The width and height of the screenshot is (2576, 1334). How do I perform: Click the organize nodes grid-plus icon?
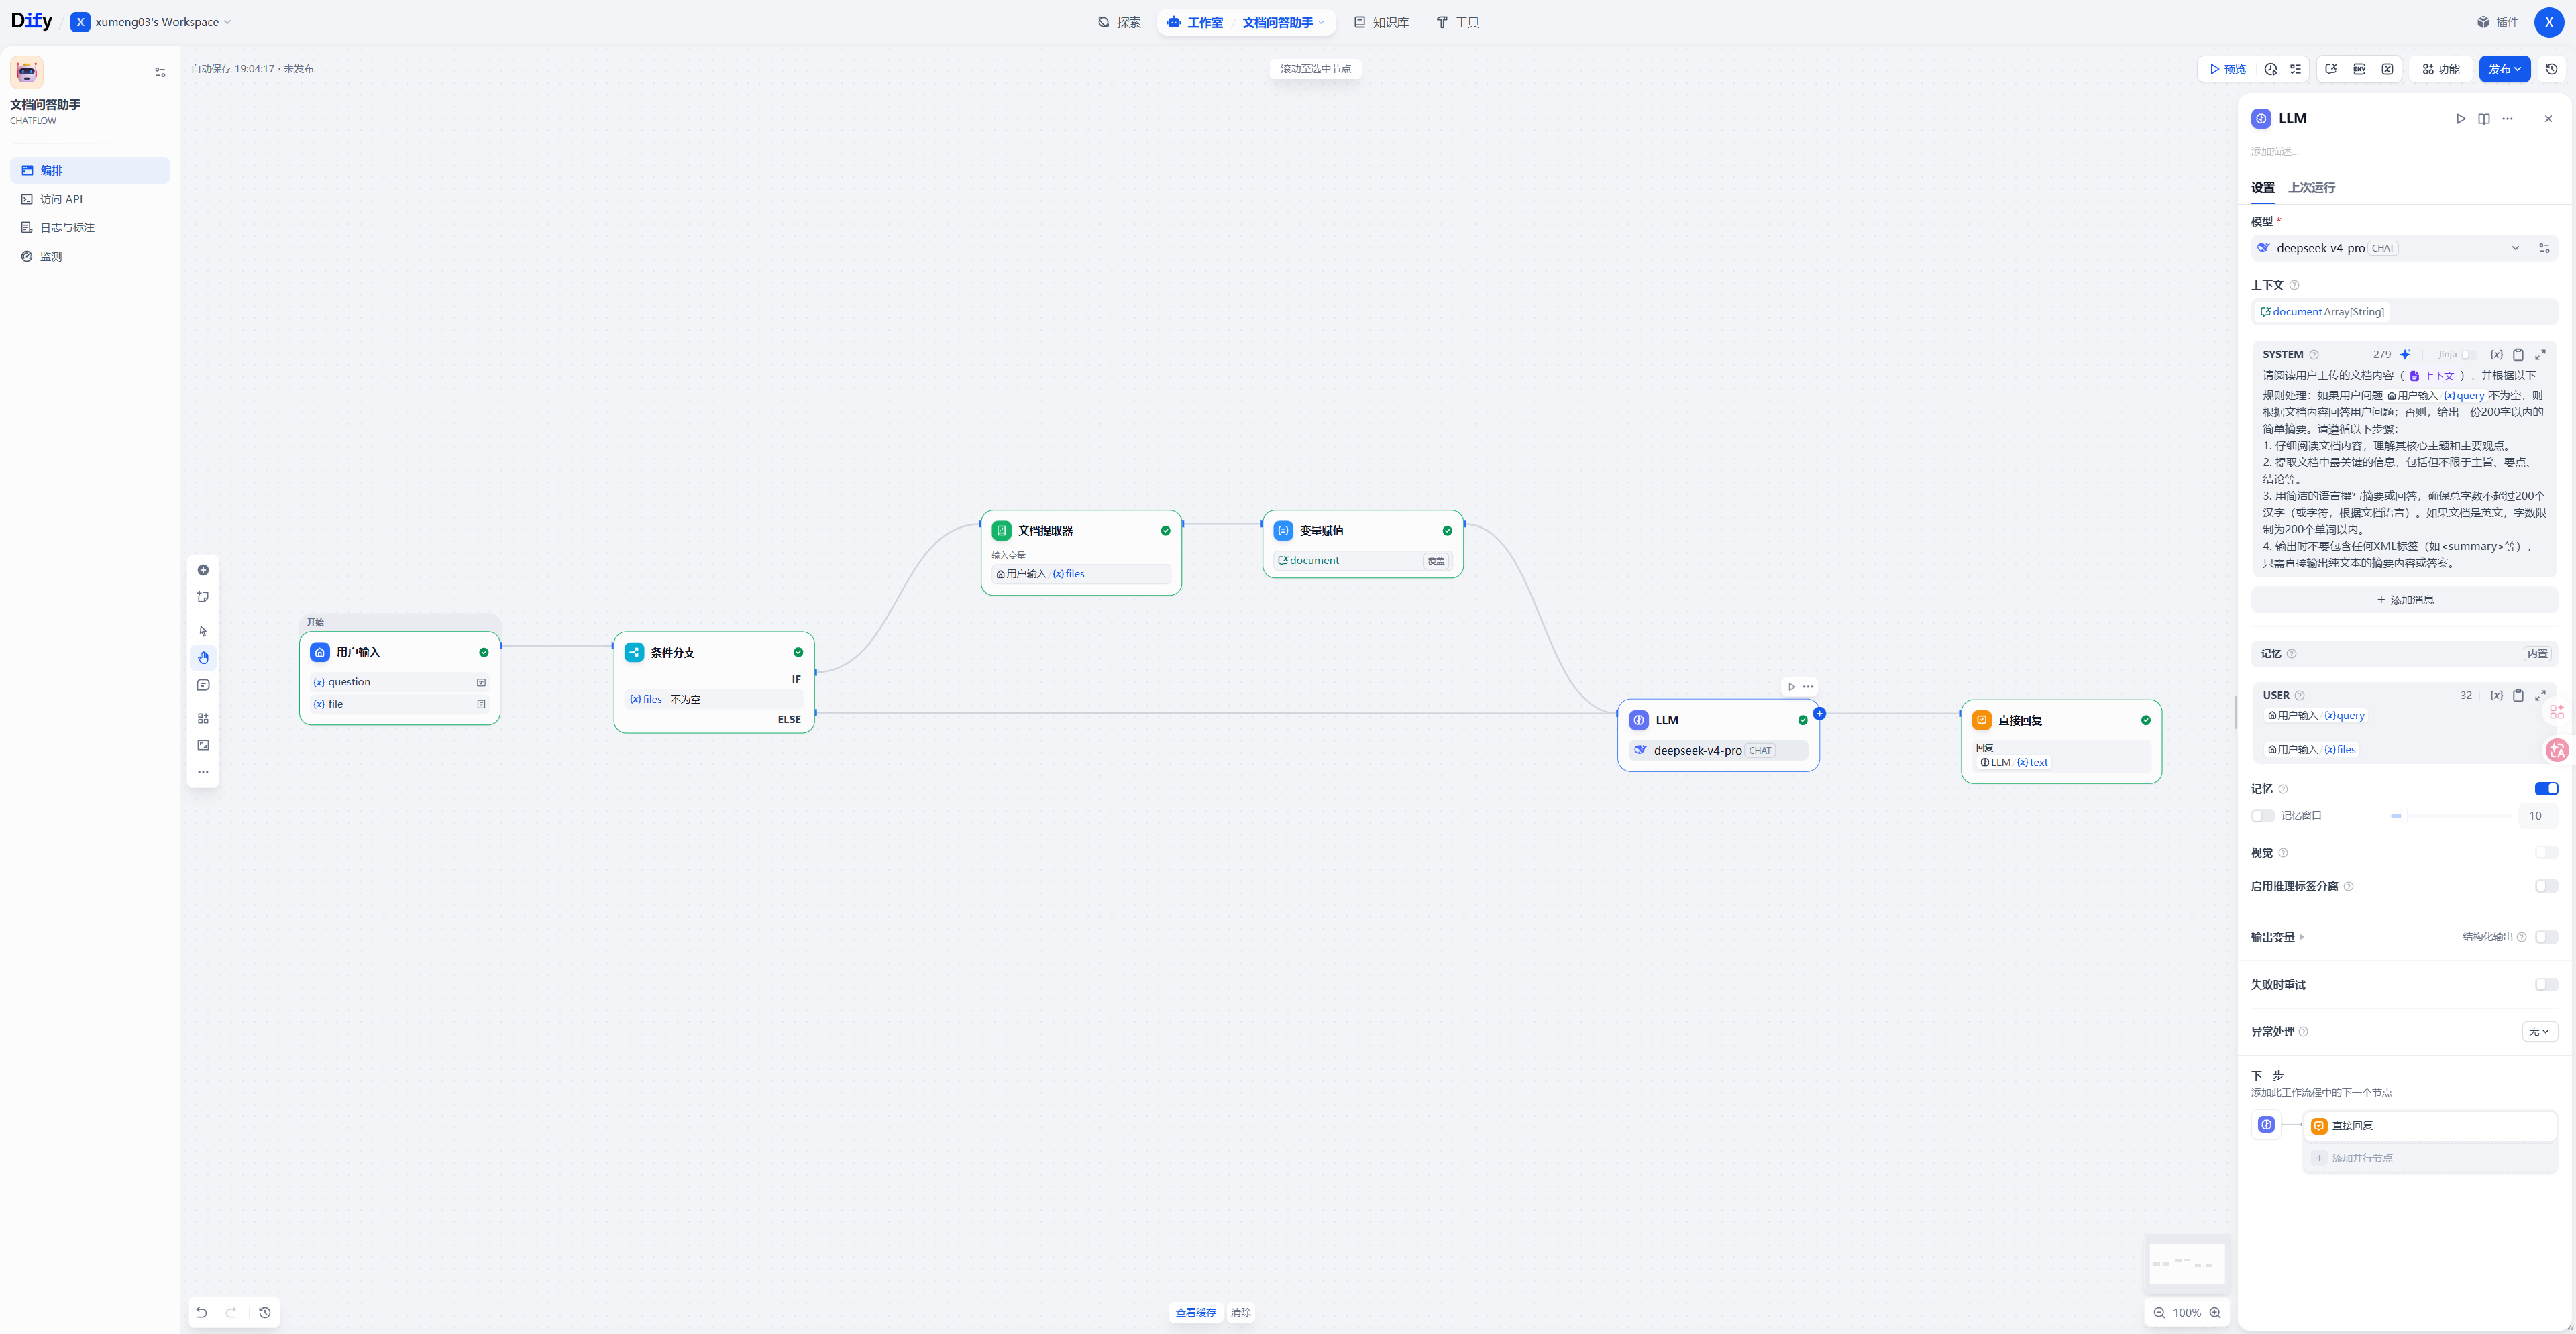point(203,718)
